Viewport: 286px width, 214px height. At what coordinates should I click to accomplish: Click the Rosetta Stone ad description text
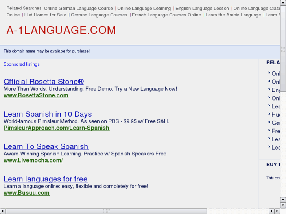click(x=90, y=89)
